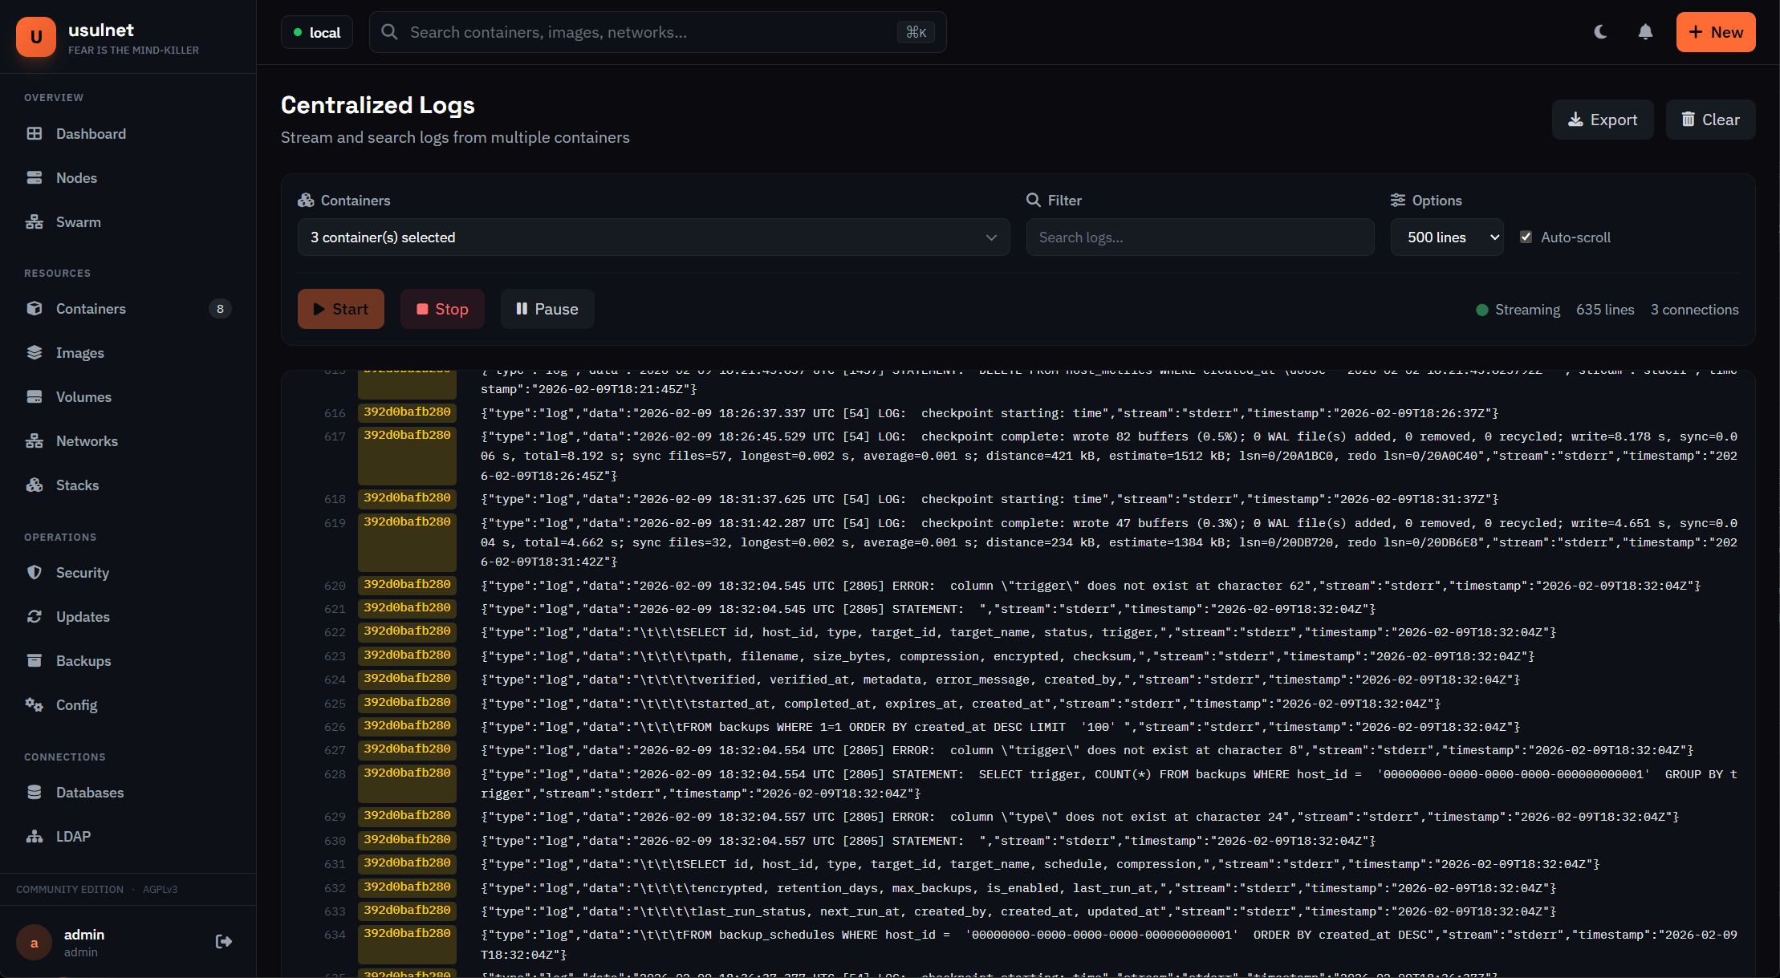Click inside the Search logs field

point(1199,237)
